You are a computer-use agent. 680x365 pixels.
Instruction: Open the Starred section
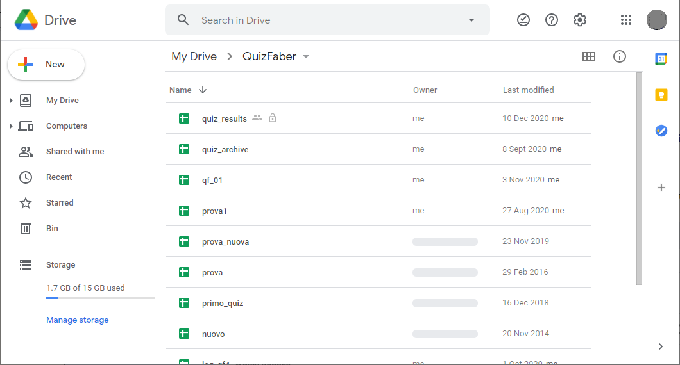(x=60, y=203)
